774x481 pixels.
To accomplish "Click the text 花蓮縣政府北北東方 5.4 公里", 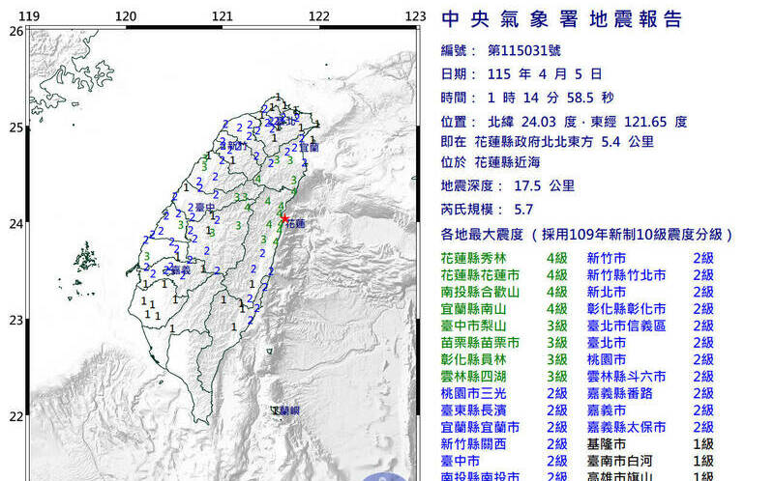I will coord(564,142).
